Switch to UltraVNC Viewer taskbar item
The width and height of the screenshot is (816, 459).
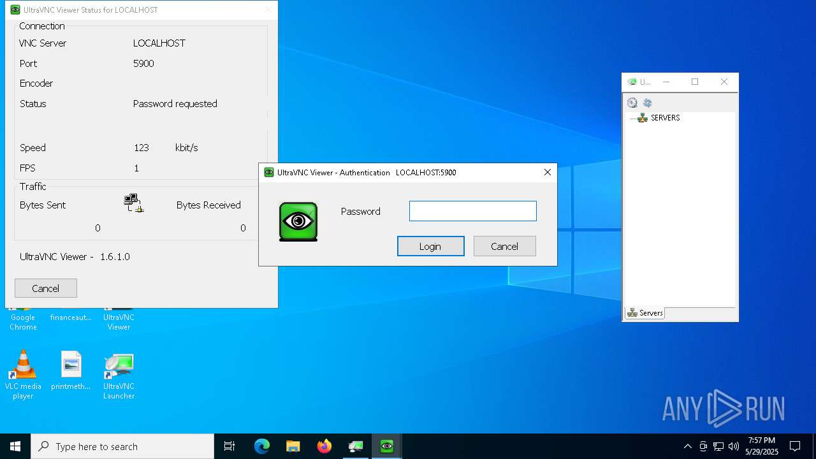coord(386,446)
